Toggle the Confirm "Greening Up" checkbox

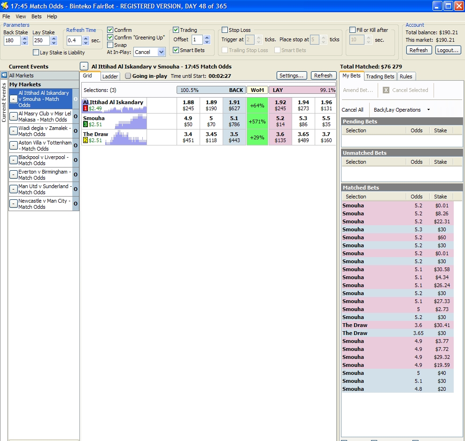(110, 38)
